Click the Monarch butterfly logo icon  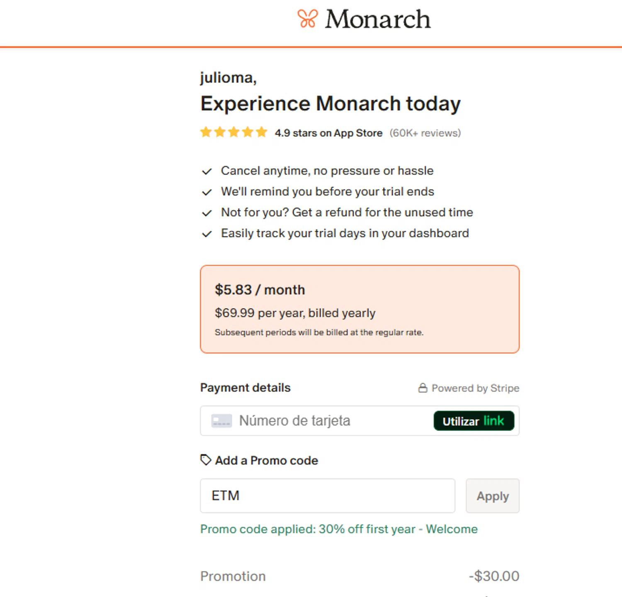(307, 19)
